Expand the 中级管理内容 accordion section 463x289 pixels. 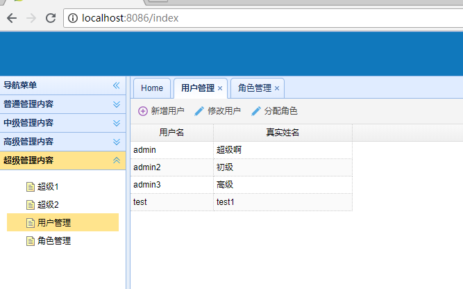pos(117,123)
